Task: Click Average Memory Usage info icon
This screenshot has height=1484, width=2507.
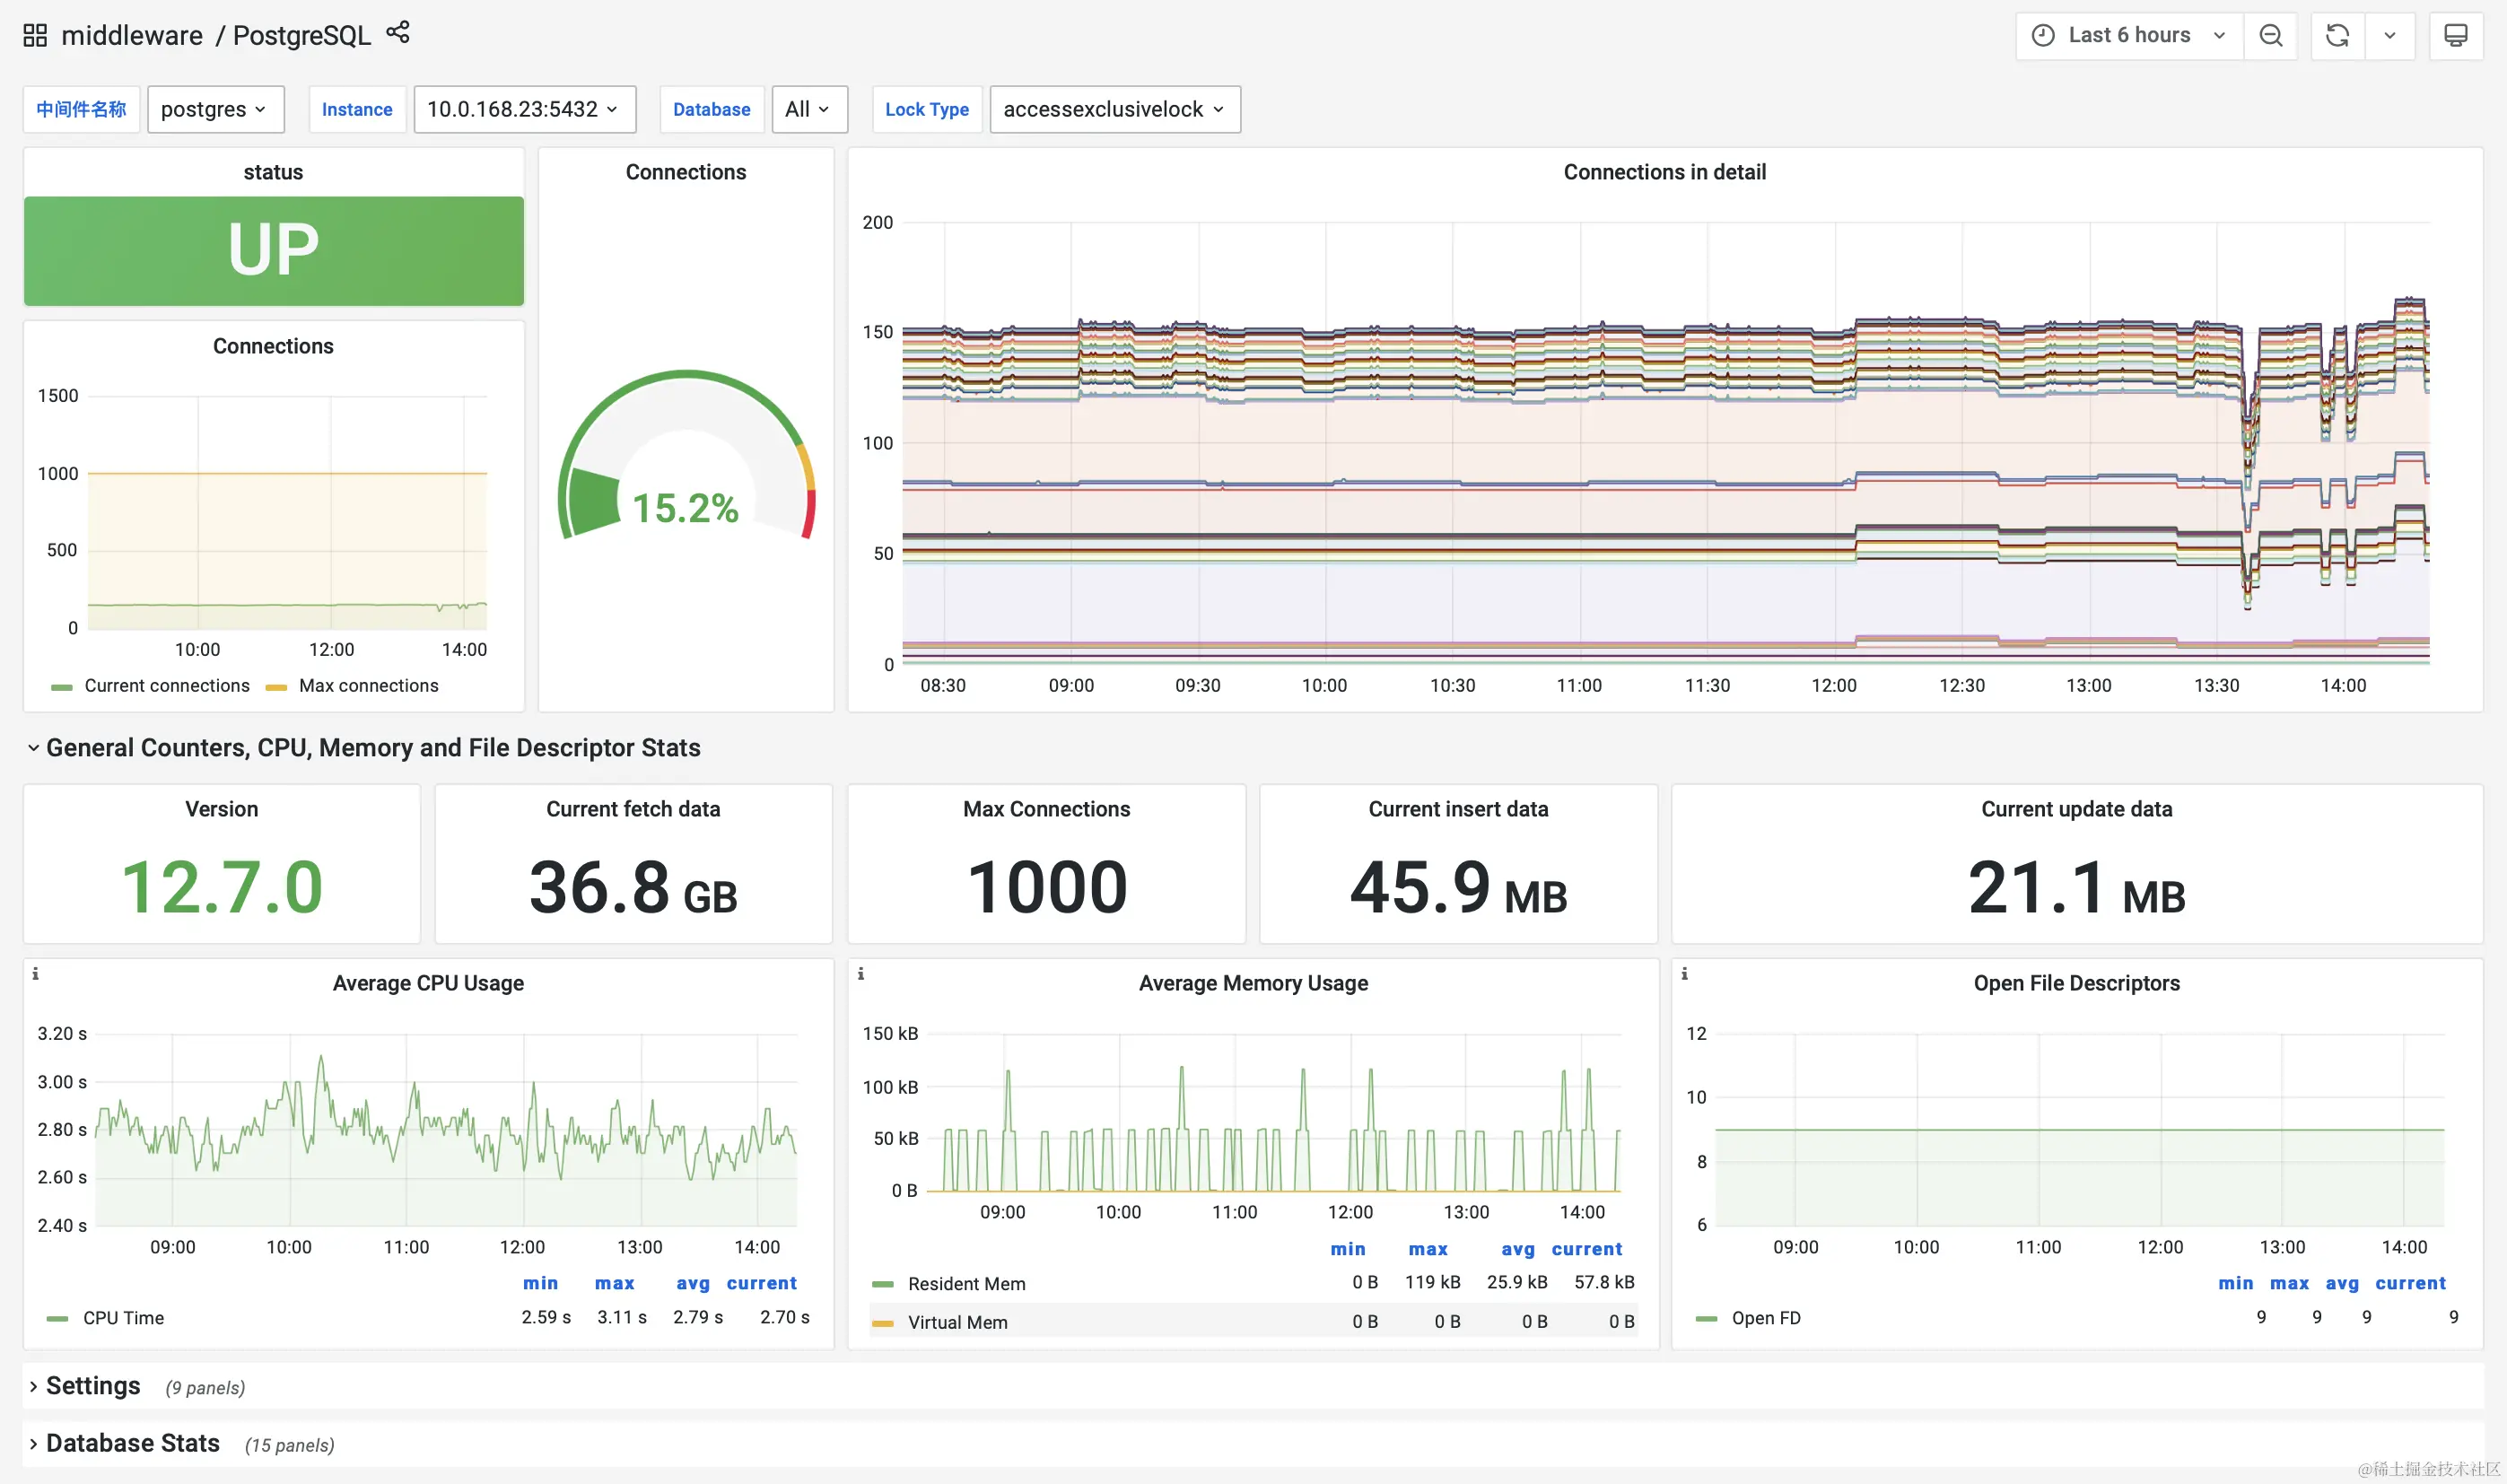Action: click(x=861, y=973)
